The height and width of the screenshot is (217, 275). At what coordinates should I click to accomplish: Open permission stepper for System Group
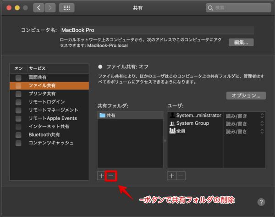tap(262, 123)
